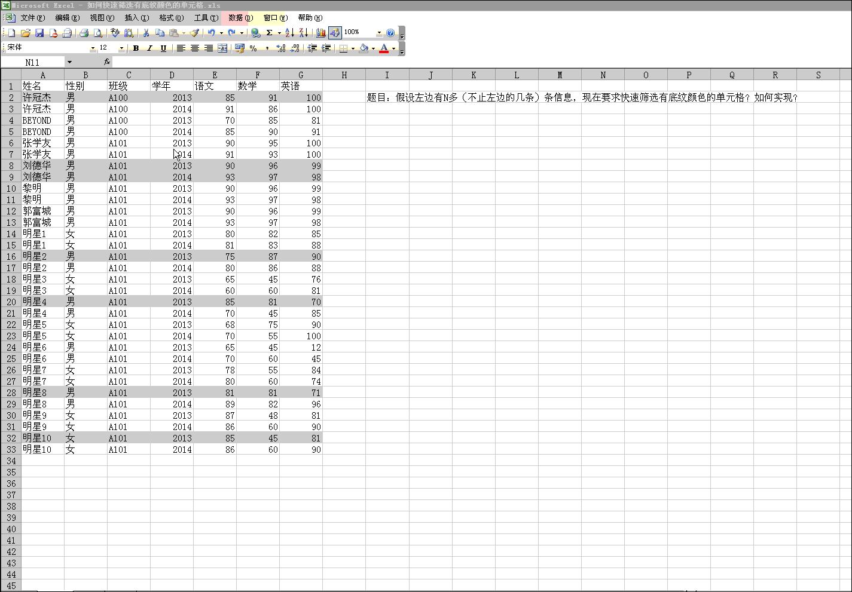Open the Chart Wizard icon

(x=320, y=33)
